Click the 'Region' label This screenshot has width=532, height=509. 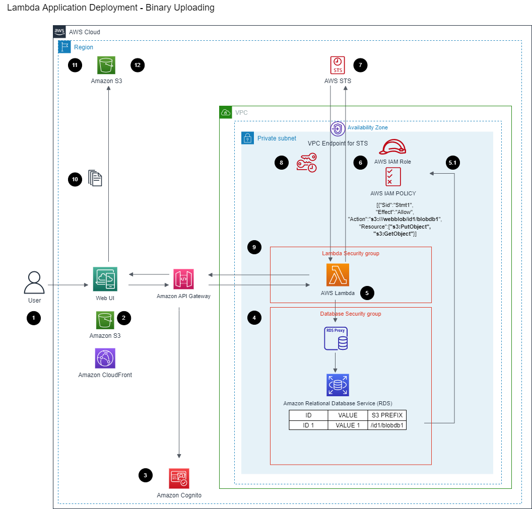tap(84, 47)
